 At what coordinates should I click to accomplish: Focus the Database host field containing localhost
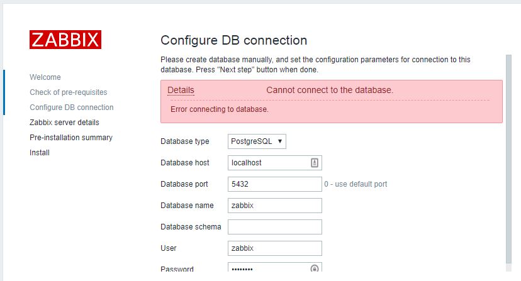267,162
